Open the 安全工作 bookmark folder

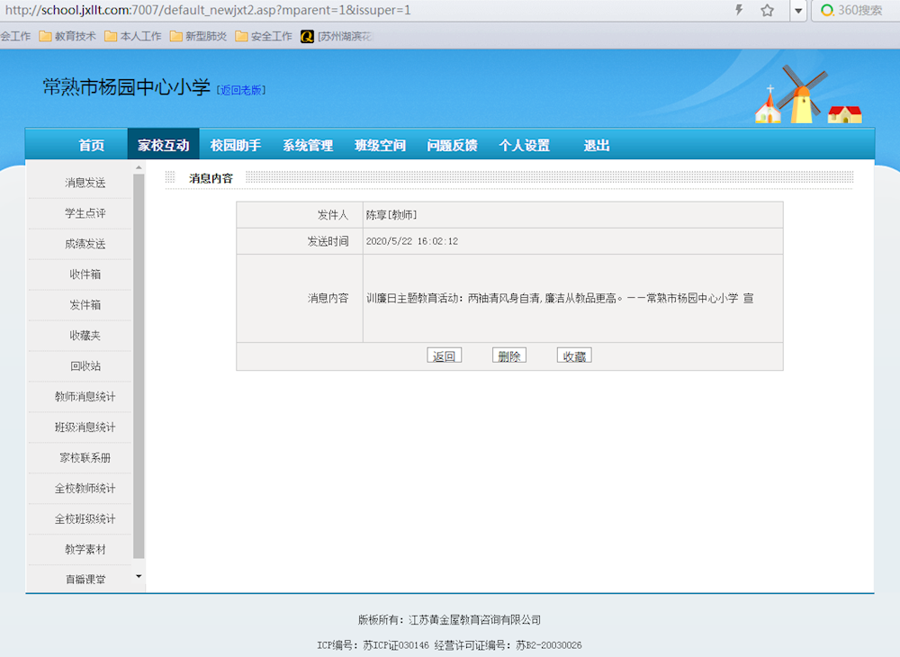pyautogui.click(x=264, y=36)
